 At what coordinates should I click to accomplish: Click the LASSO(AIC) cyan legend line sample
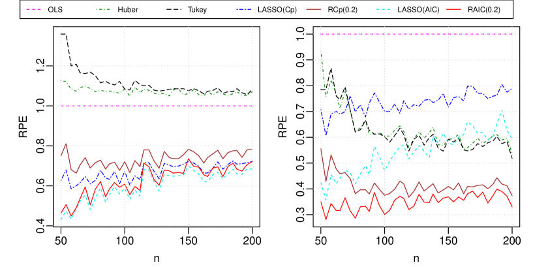384,10
